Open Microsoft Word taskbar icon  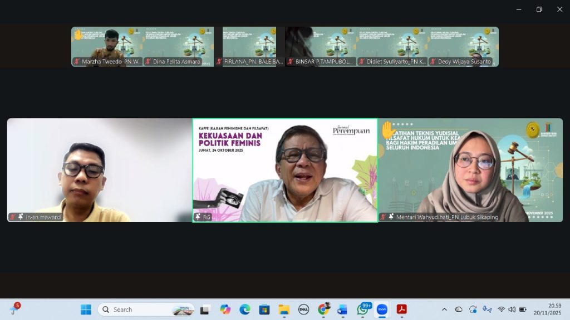click(x=342, y=309)
